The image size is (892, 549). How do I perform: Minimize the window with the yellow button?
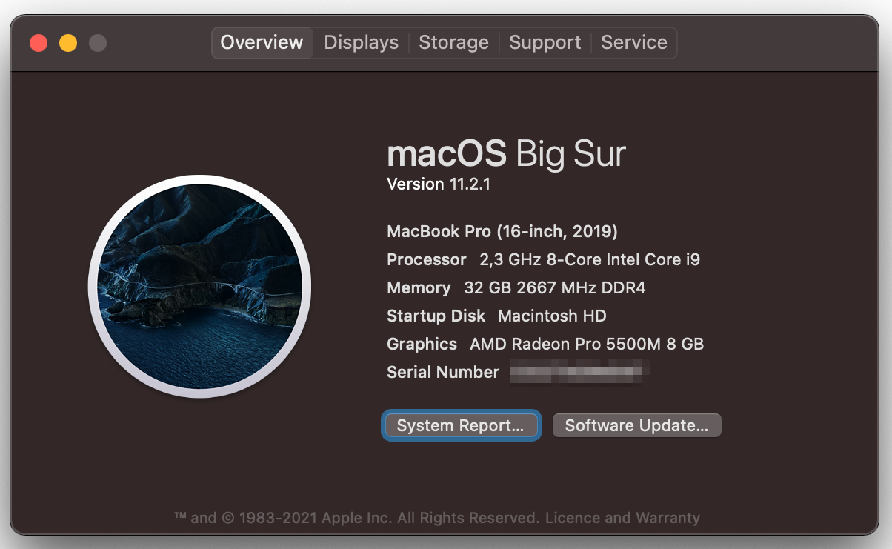pyautogui.click(x=68, y=43)
